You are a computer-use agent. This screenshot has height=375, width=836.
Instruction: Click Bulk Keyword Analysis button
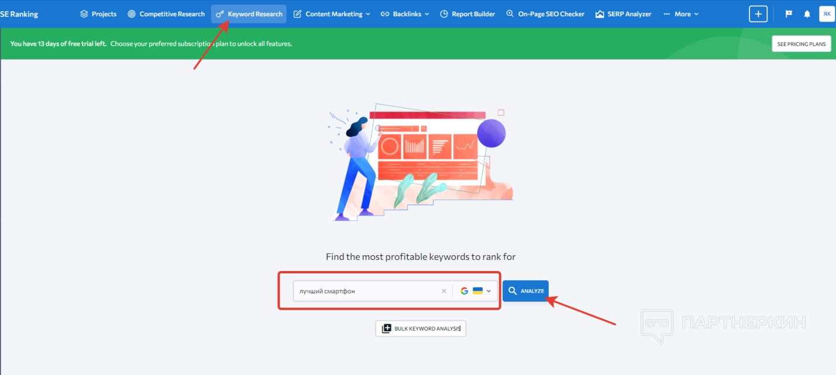[421, 328]
